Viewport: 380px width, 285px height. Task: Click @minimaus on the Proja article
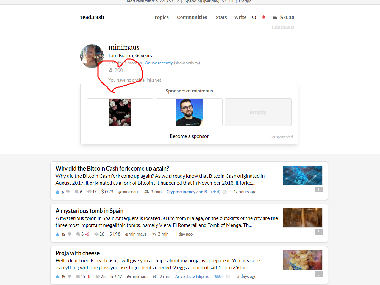[138, 277]
